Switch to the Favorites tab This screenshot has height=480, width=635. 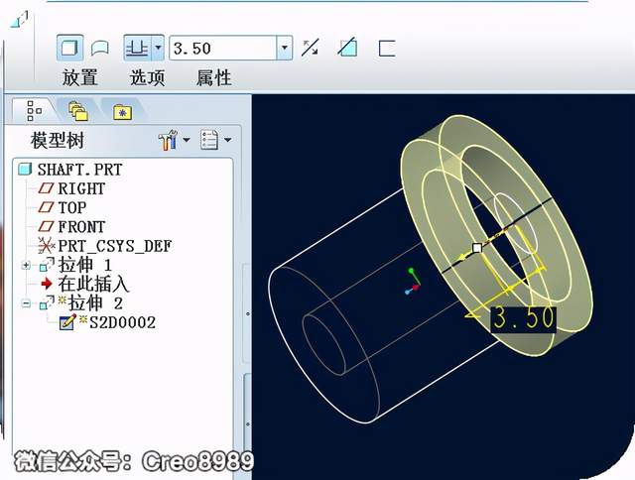[x=122, y=111]
